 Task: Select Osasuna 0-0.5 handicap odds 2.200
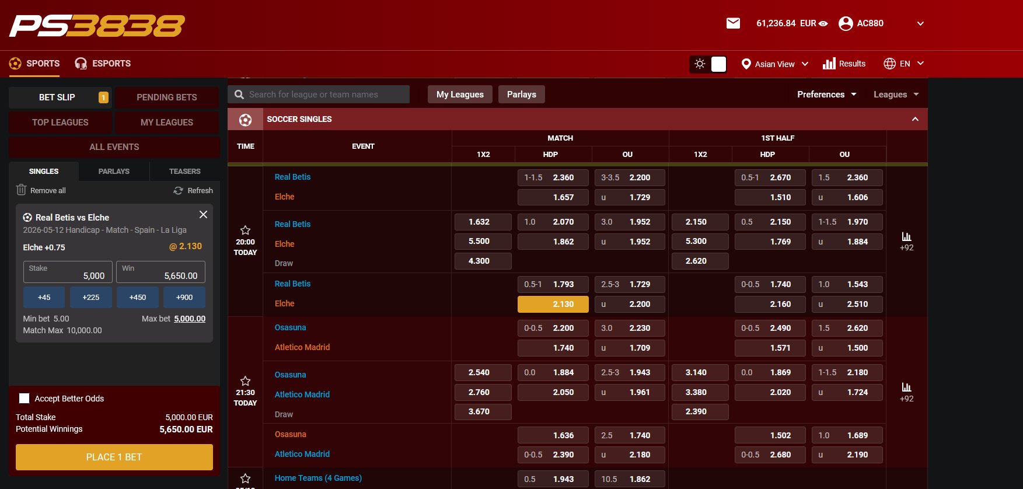coord(553,328)
